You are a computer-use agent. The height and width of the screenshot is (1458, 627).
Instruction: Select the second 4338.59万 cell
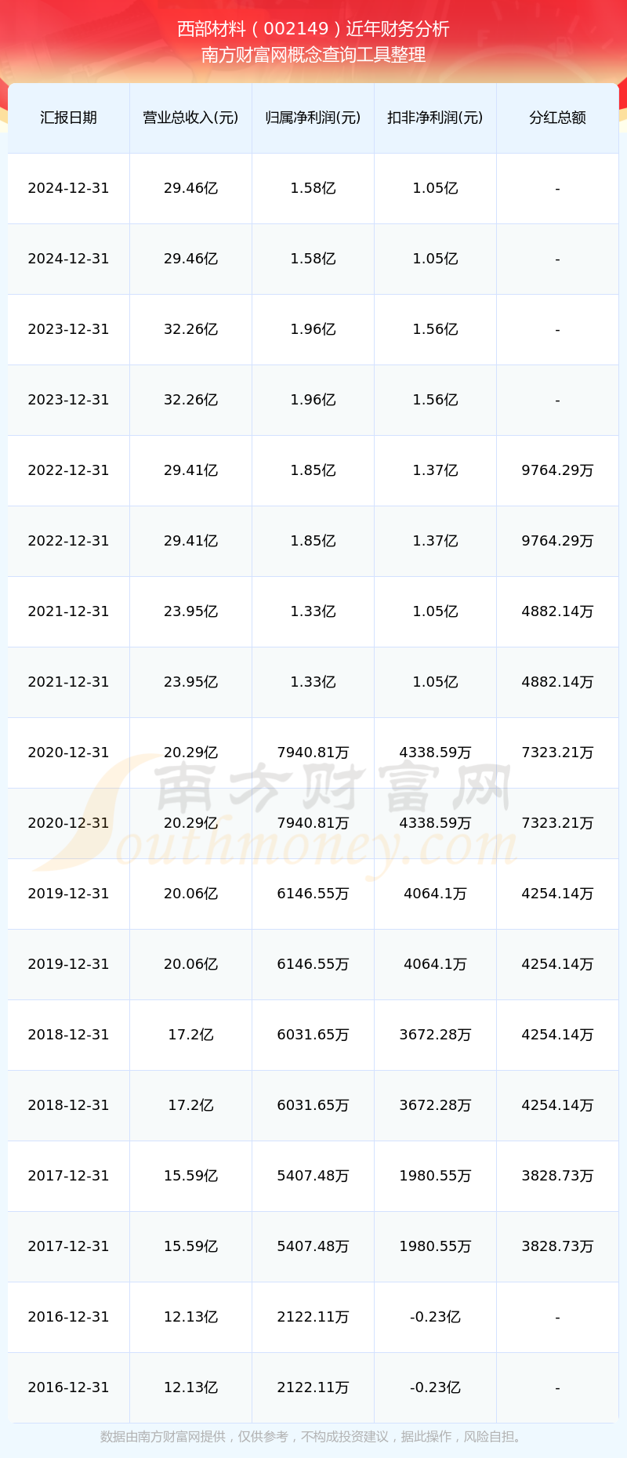pos(435,823)
